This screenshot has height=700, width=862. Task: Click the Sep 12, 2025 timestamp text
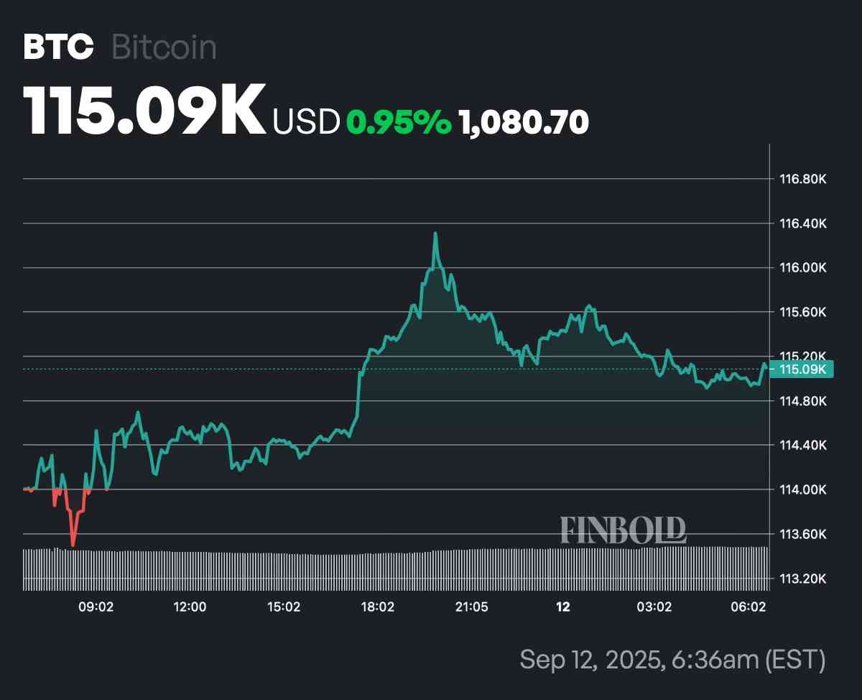pos(672,659)
